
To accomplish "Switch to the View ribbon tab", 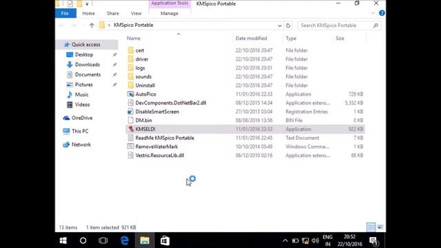I will point(136,13).
